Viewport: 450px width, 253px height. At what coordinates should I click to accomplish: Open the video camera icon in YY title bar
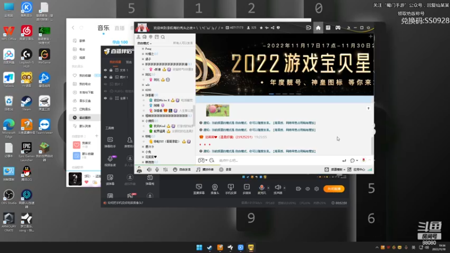point(308,28)
